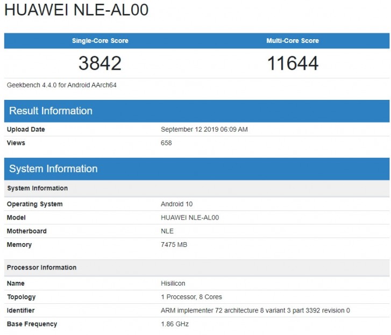The width and height of the screenshot is (391, 335).
Task: Click the Geekbench 4.4.0 for Android text
Action: coord(62,85)
